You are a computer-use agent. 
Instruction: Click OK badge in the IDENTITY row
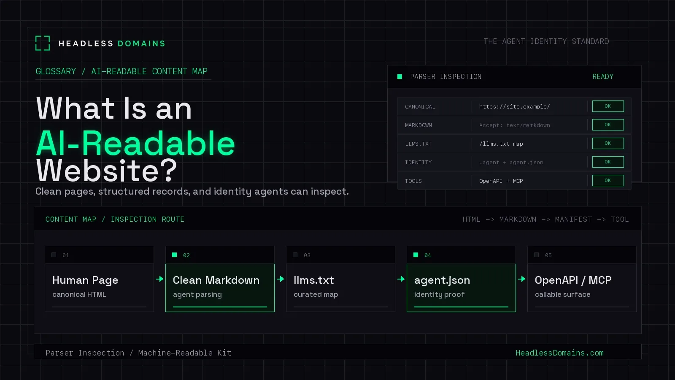point(608,162)
